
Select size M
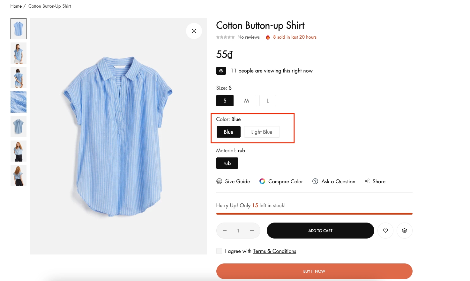246,101
